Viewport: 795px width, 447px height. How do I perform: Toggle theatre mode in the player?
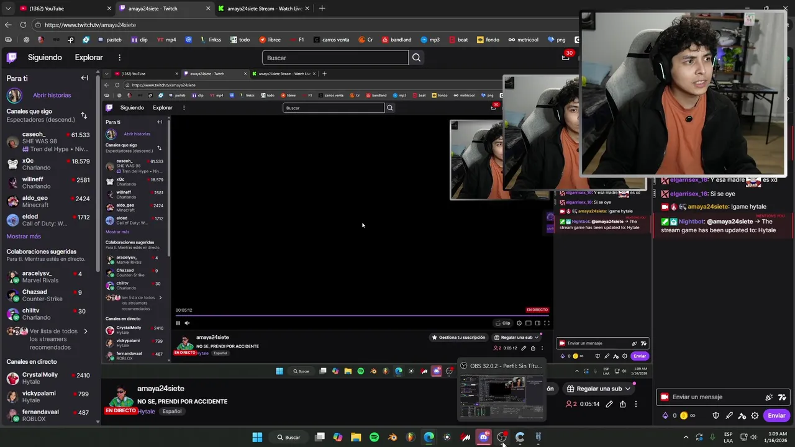[537, 323]
